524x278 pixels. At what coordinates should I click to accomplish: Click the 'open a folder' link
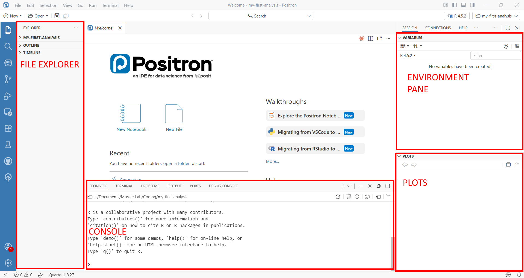click(176, 164)
